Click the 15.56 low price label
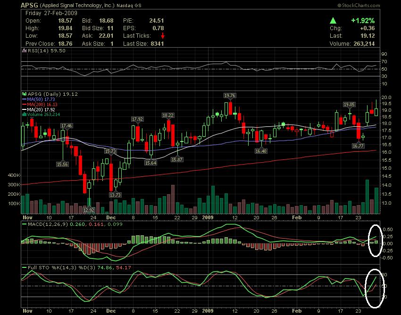This screenshot has height=315, width=401. point(62,165)
